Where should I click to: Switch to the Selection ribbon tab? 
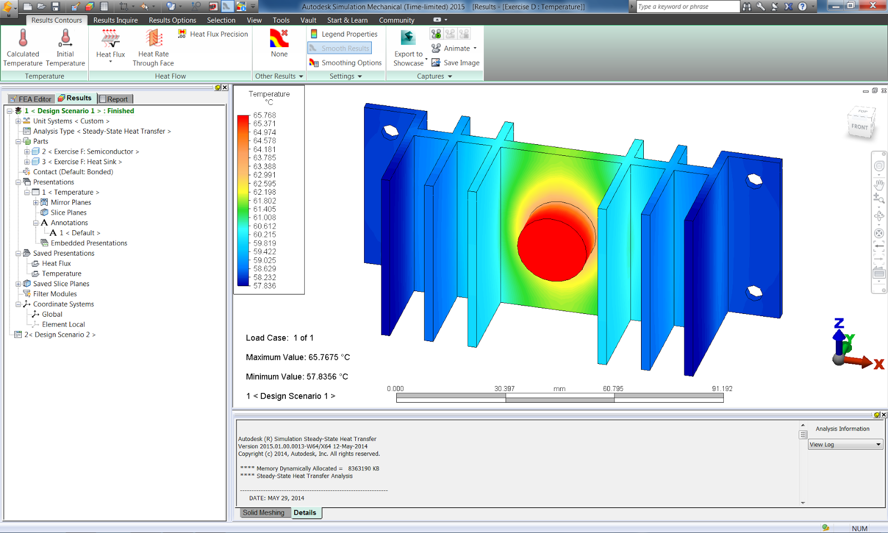coord(221,20)
